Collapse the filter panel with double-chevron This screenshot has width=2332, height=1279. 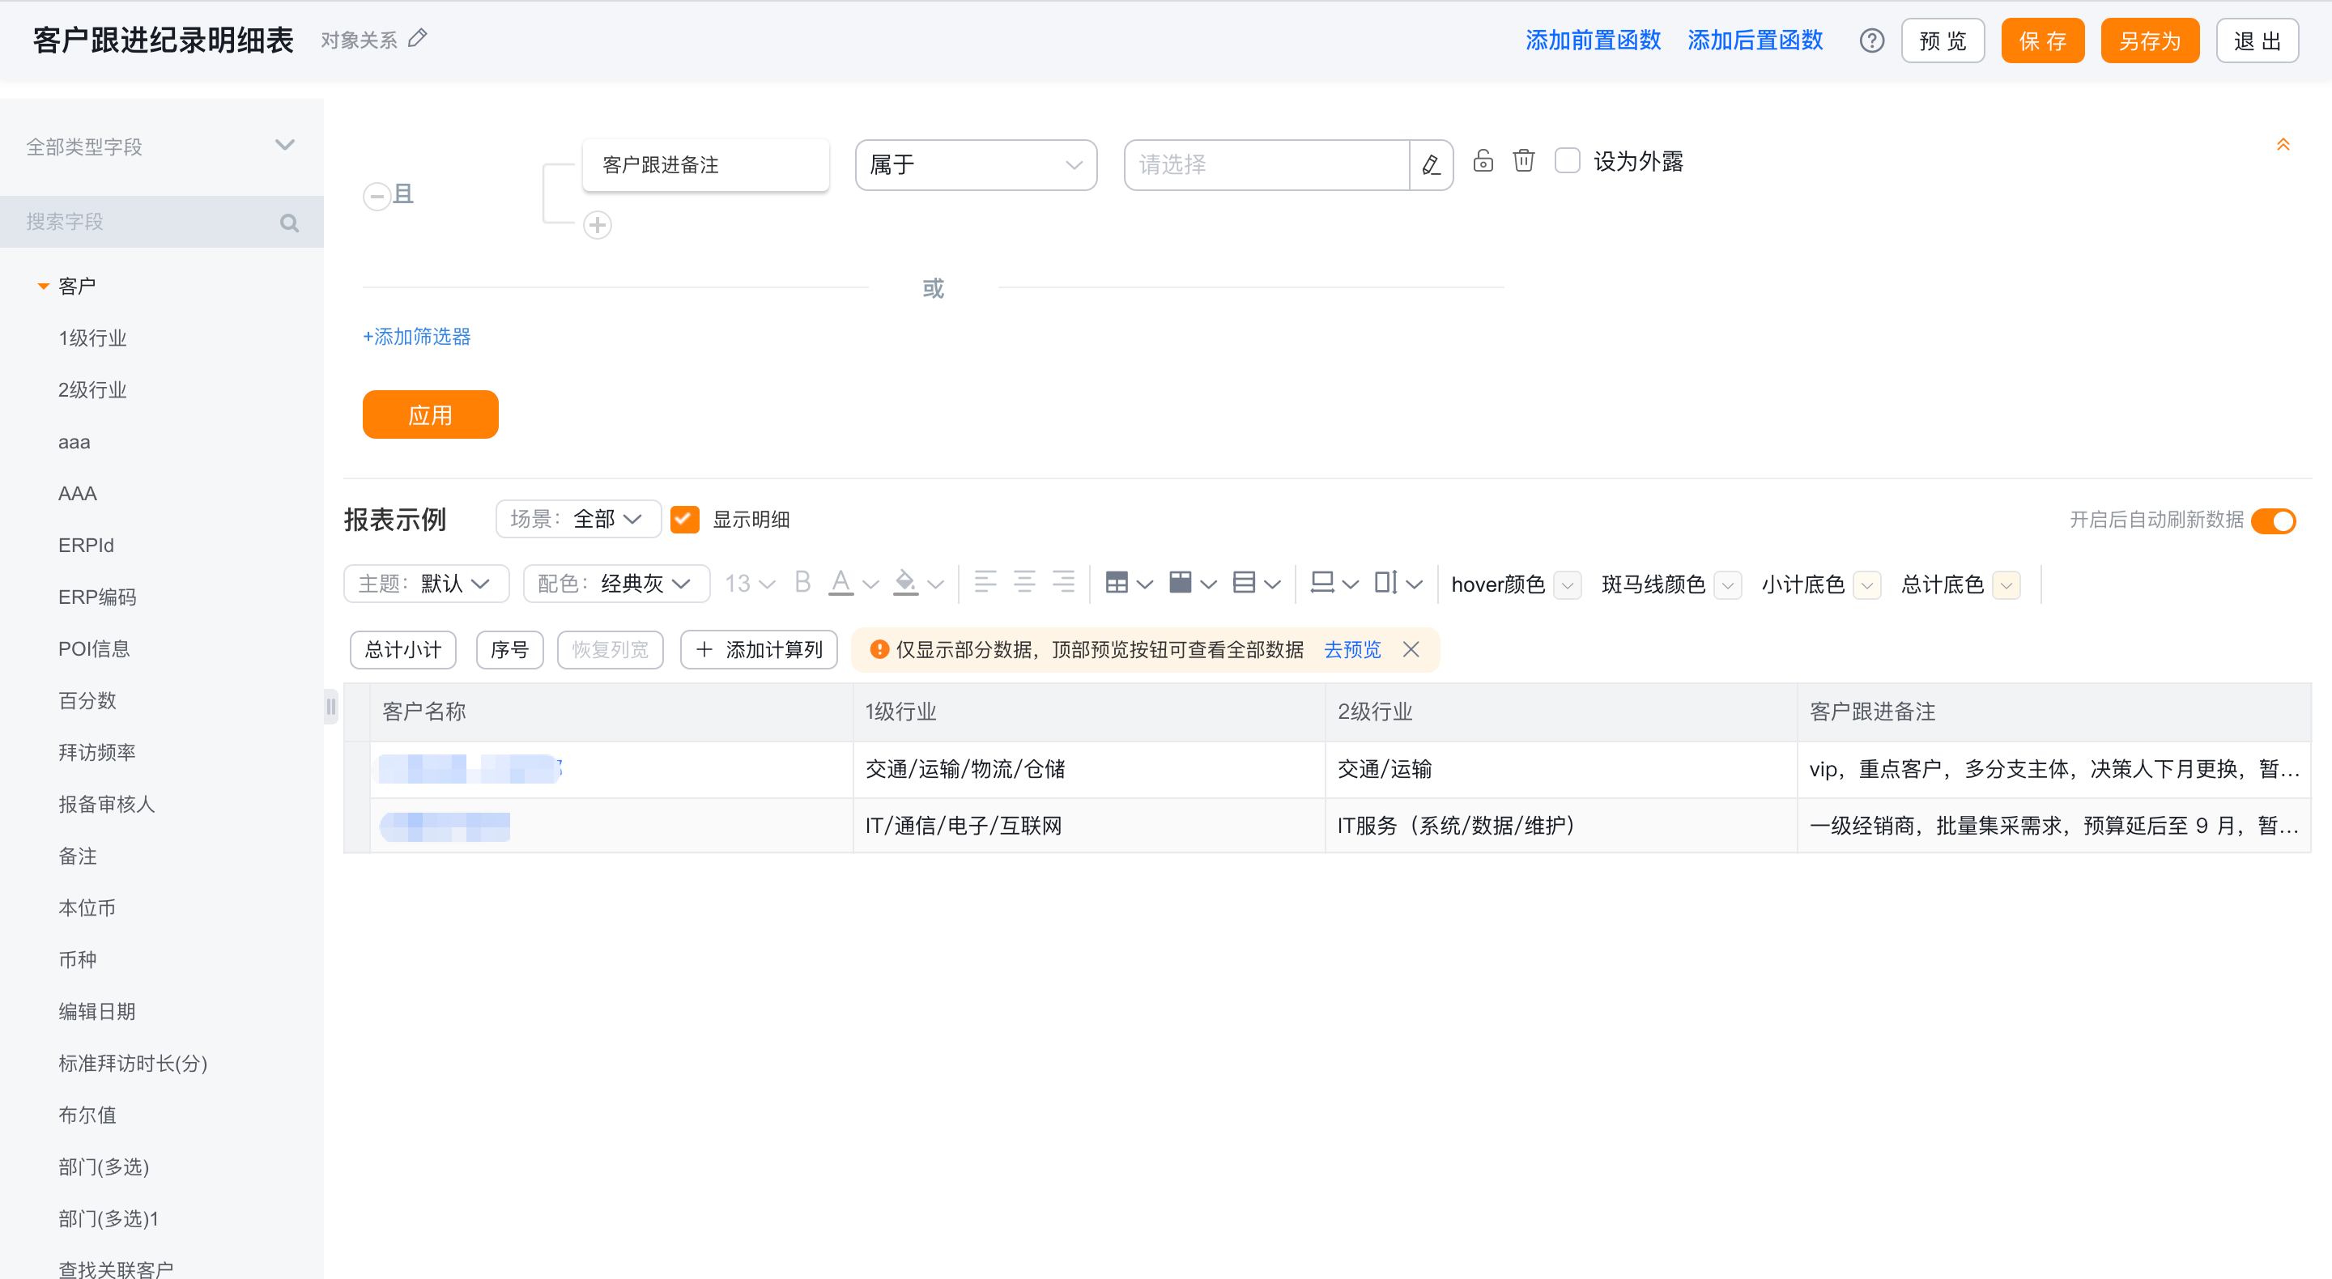pyautogui.click(x=2283, y=145)
